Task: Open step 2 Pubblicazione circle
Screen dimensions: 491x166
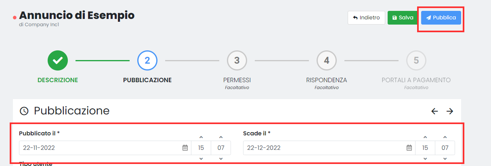Action: (x=147, y=60)
